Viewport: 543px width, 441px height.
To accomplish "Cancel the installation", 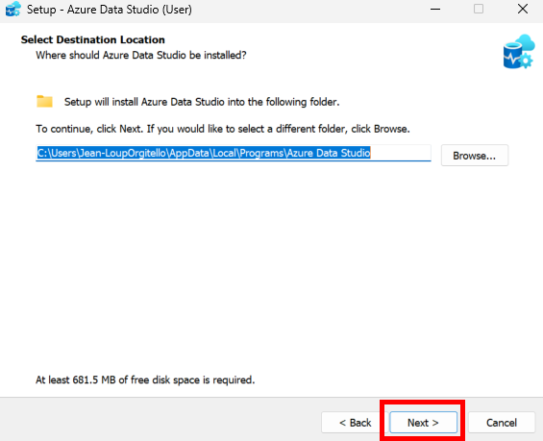I will point(502,423).
